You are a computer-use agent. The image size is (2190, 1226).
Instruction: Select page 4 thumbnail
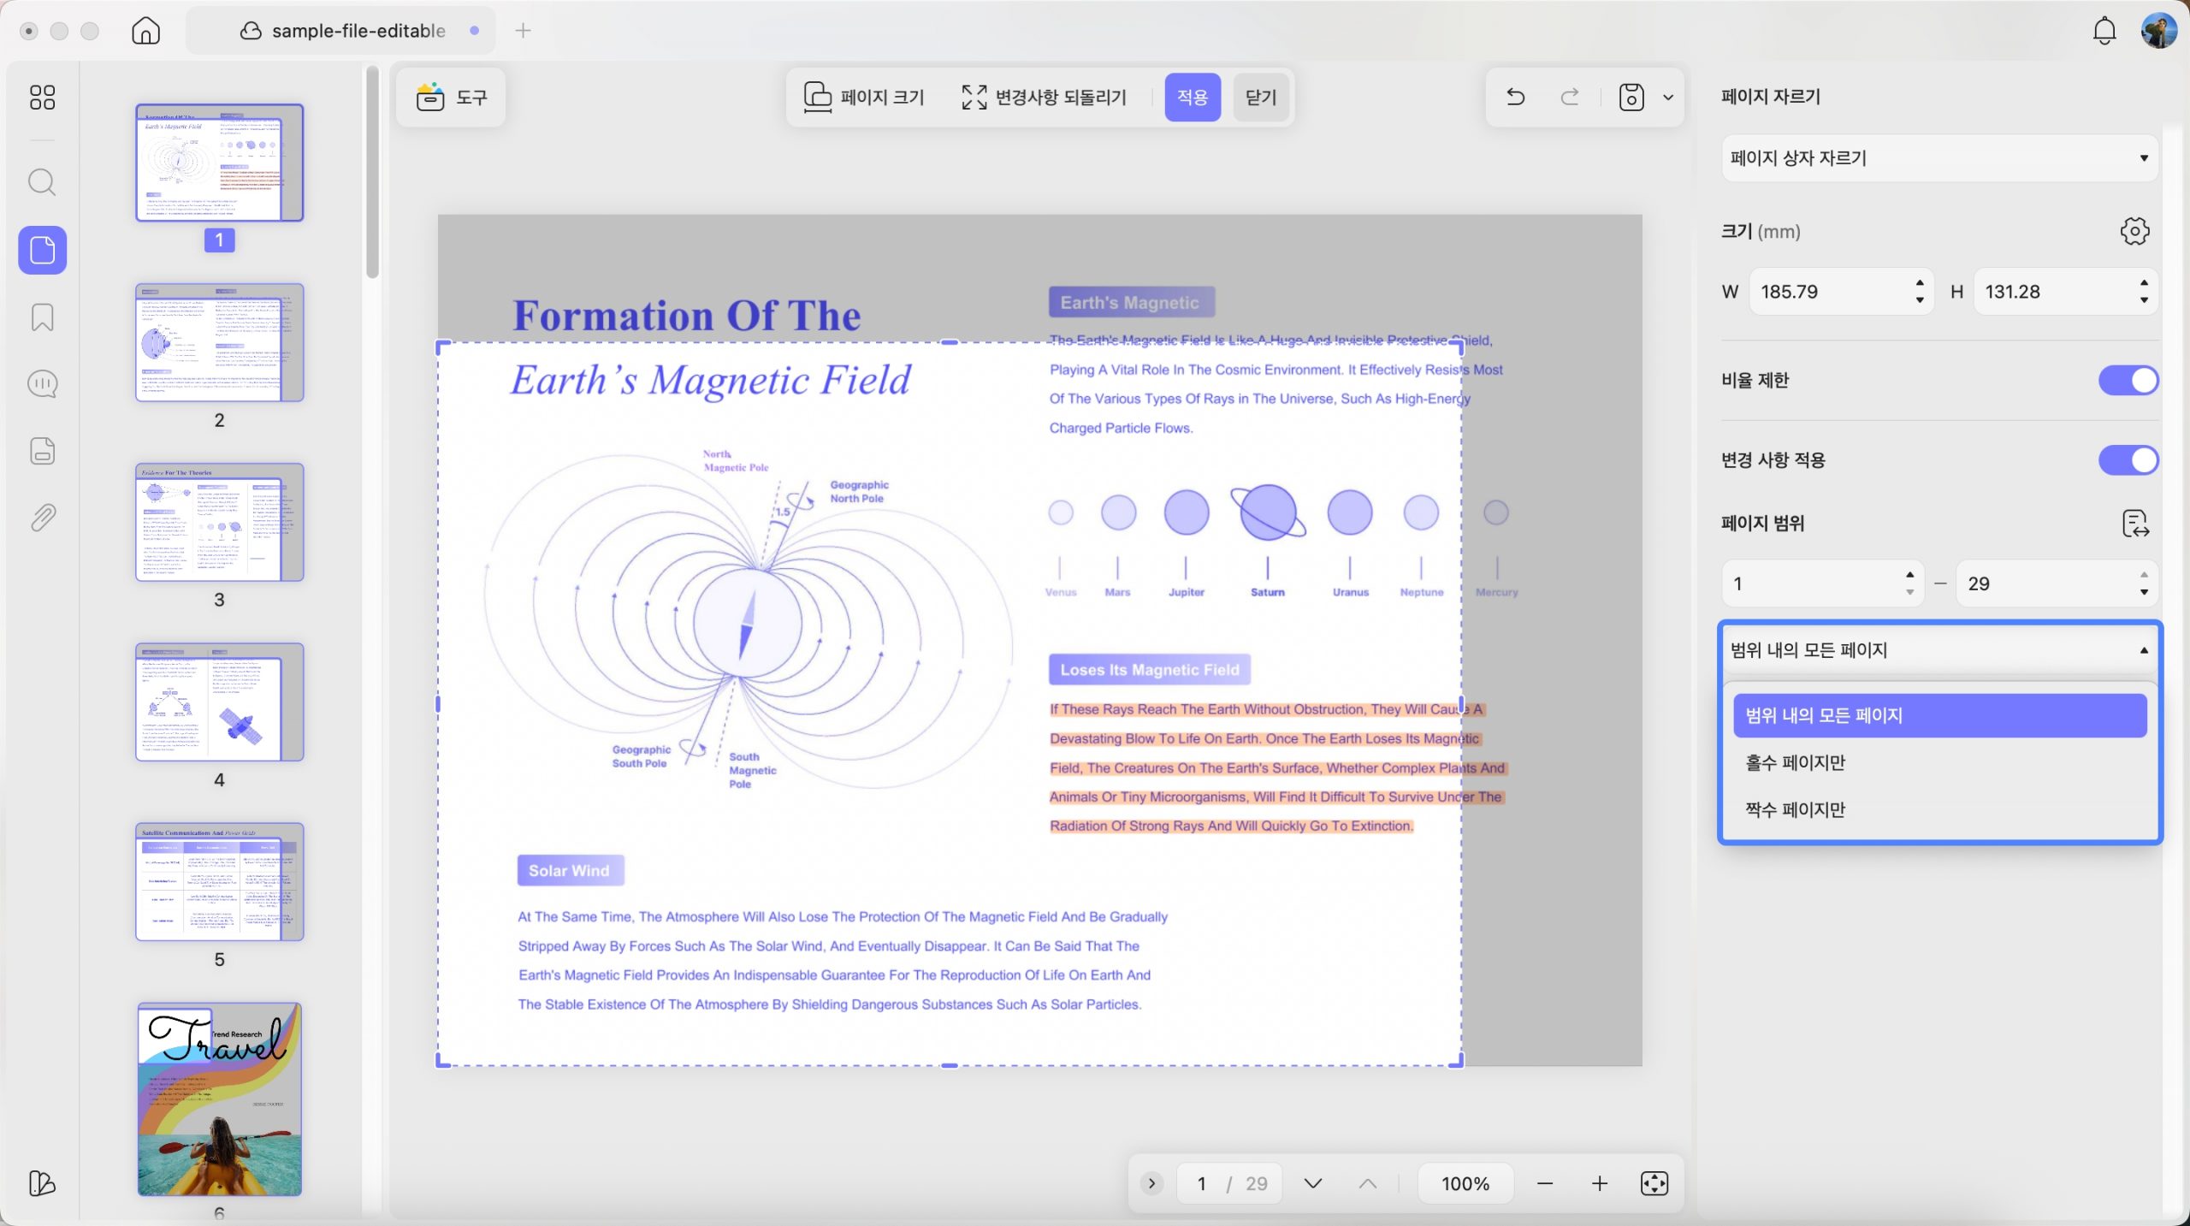[x=219, y=702]
